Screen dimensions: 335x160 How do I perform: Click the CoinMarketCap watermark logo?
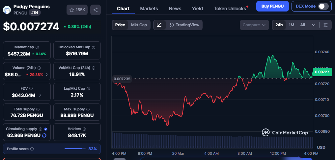pyautogui.click(x=285, y=133)
